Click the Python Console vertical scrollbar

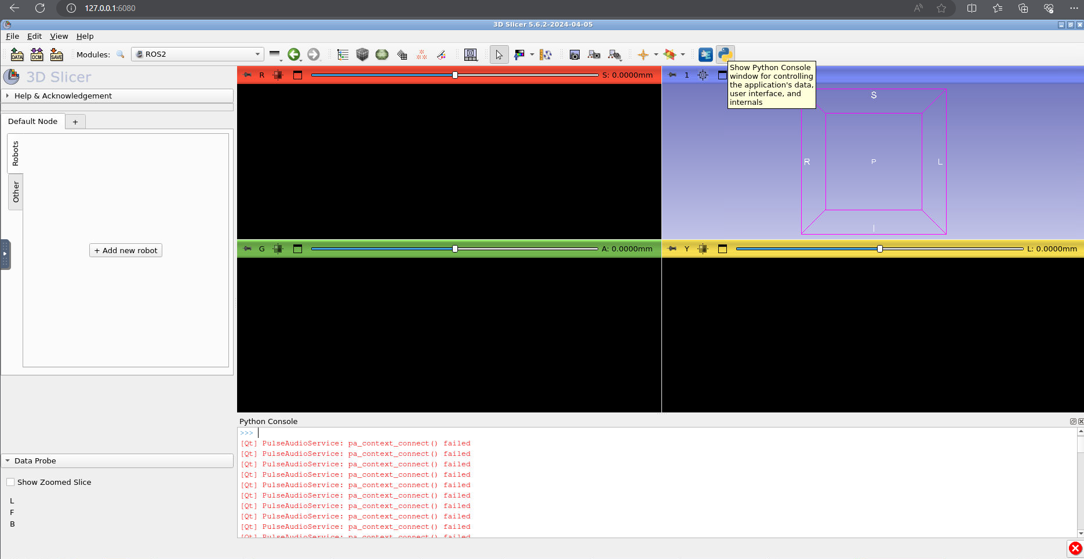click(1081, 483)
